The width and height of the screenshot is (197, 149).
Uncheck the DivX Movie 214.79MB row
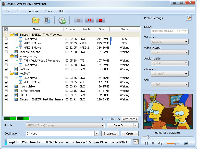(x=6, y=39)
